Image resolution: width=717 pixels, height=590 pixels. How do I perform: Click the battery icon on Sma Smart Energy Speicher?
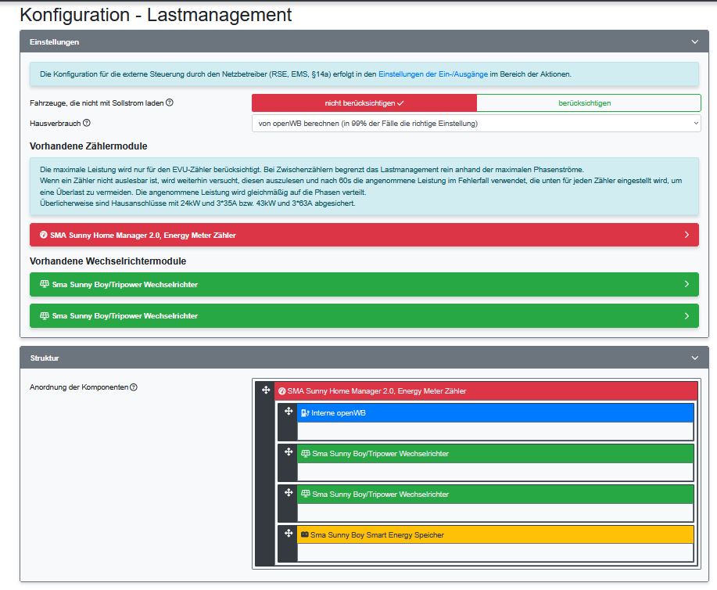click(307, 534)
